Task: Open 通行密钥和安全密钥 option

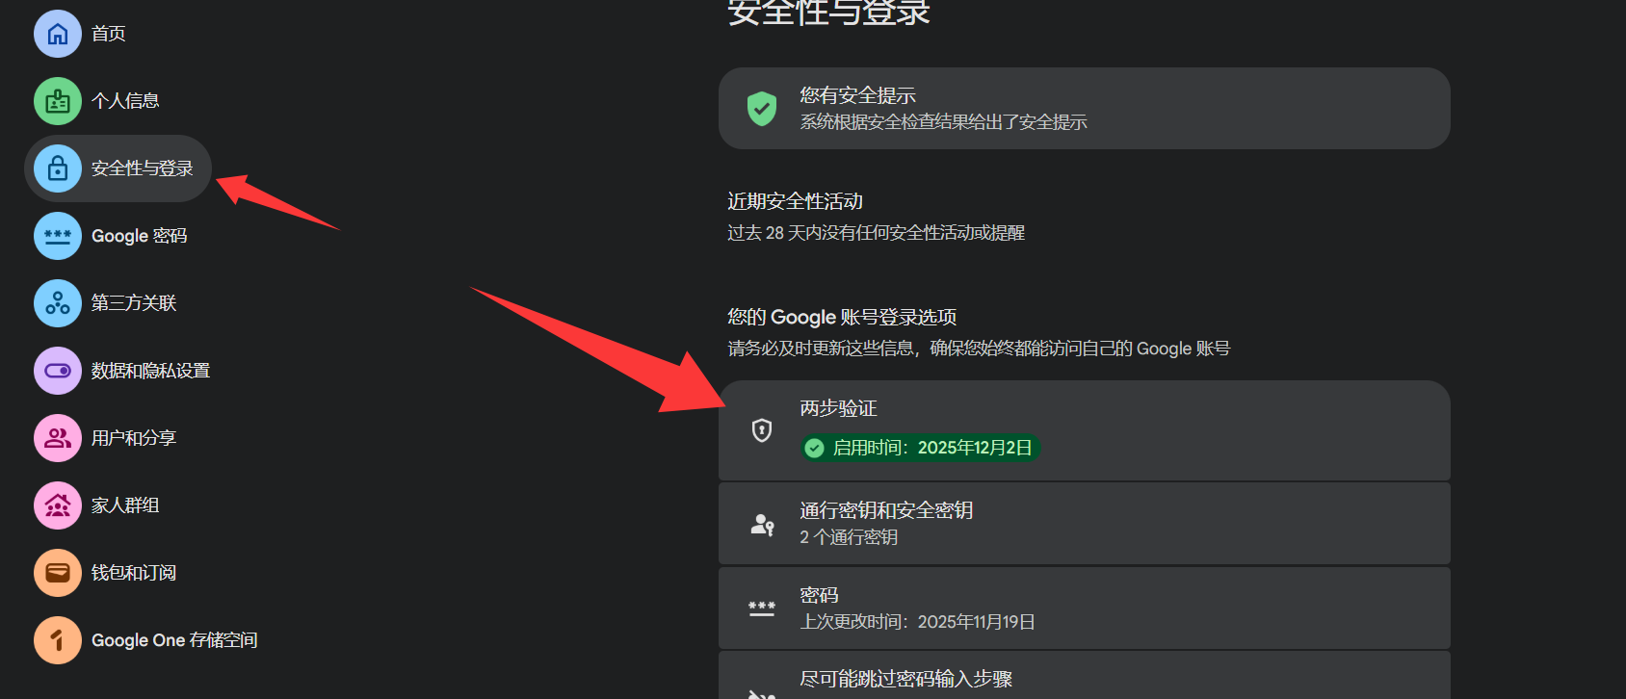Action: pos(1084,523)
